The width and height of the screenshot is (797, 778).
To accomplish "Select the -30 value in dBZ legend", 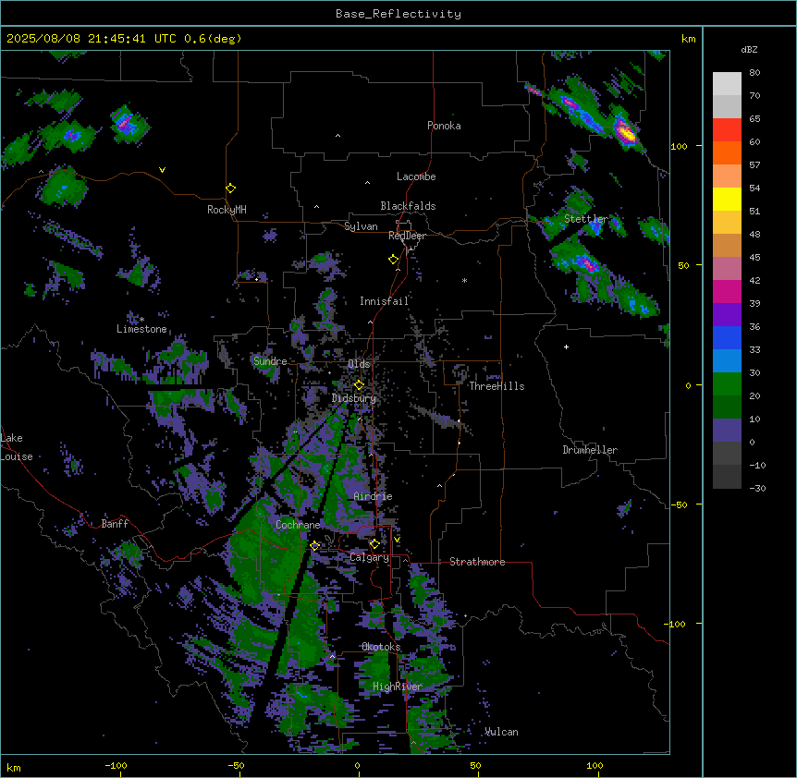I will click(x=757, y=488).
